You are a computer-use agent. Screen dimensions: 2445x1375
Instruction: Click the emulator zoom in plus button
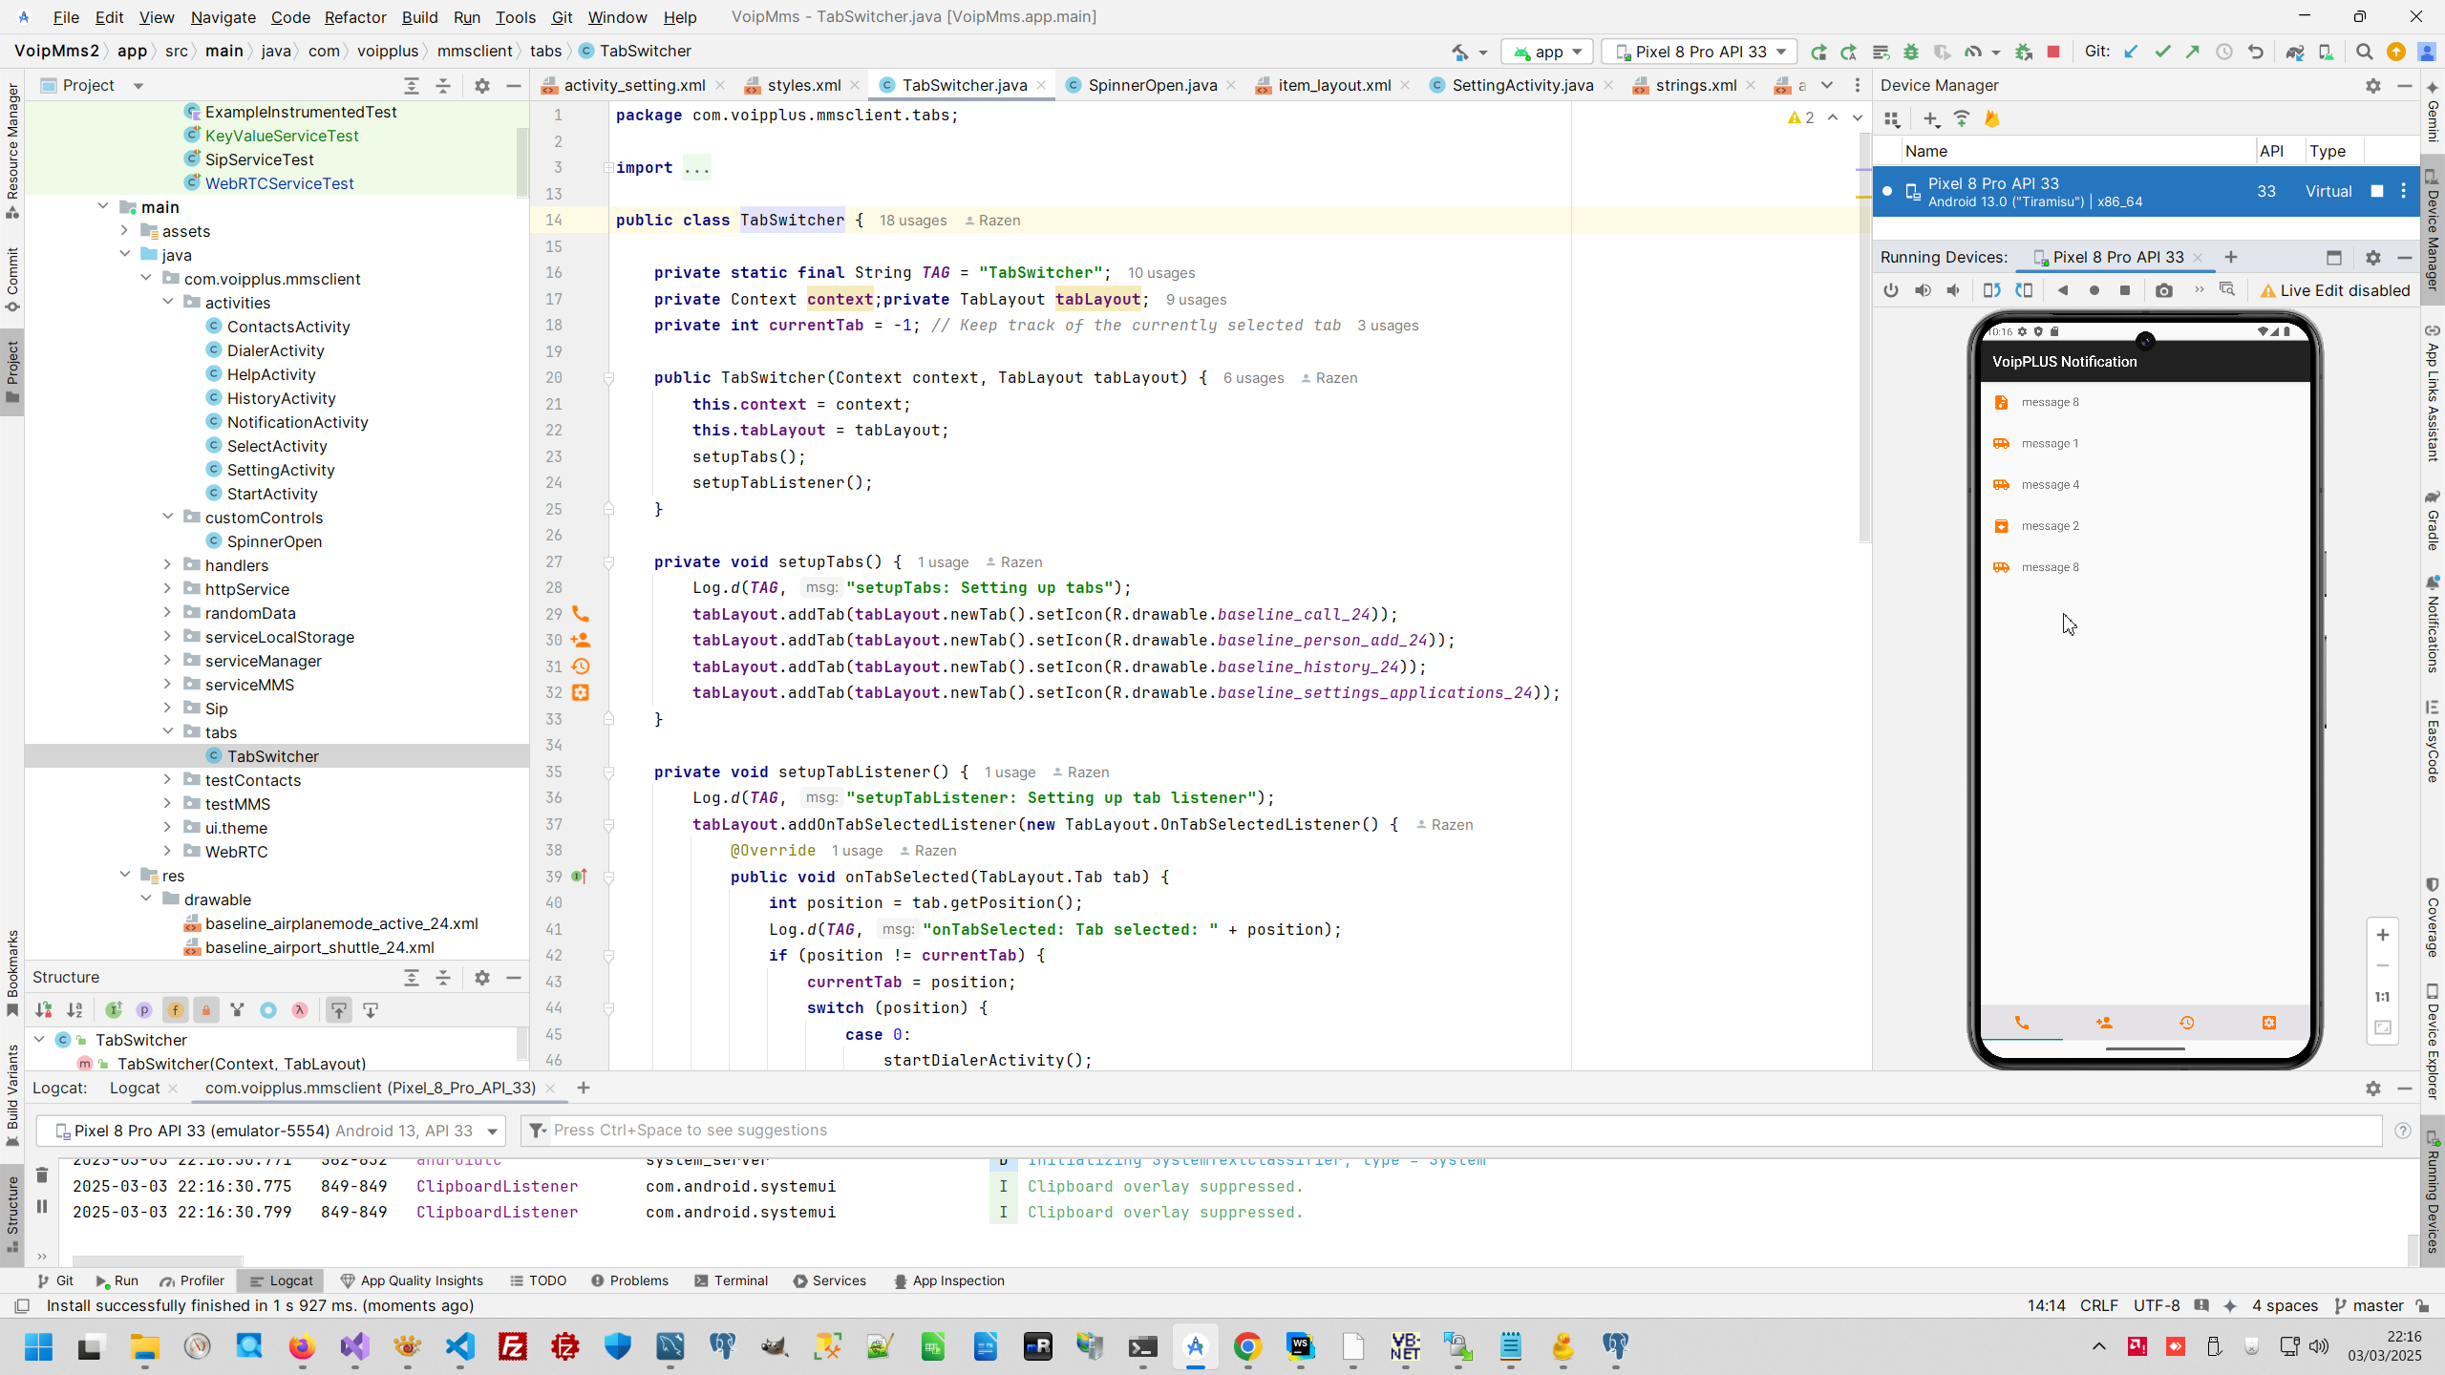pyautogui.click(x=2383, y=935)
